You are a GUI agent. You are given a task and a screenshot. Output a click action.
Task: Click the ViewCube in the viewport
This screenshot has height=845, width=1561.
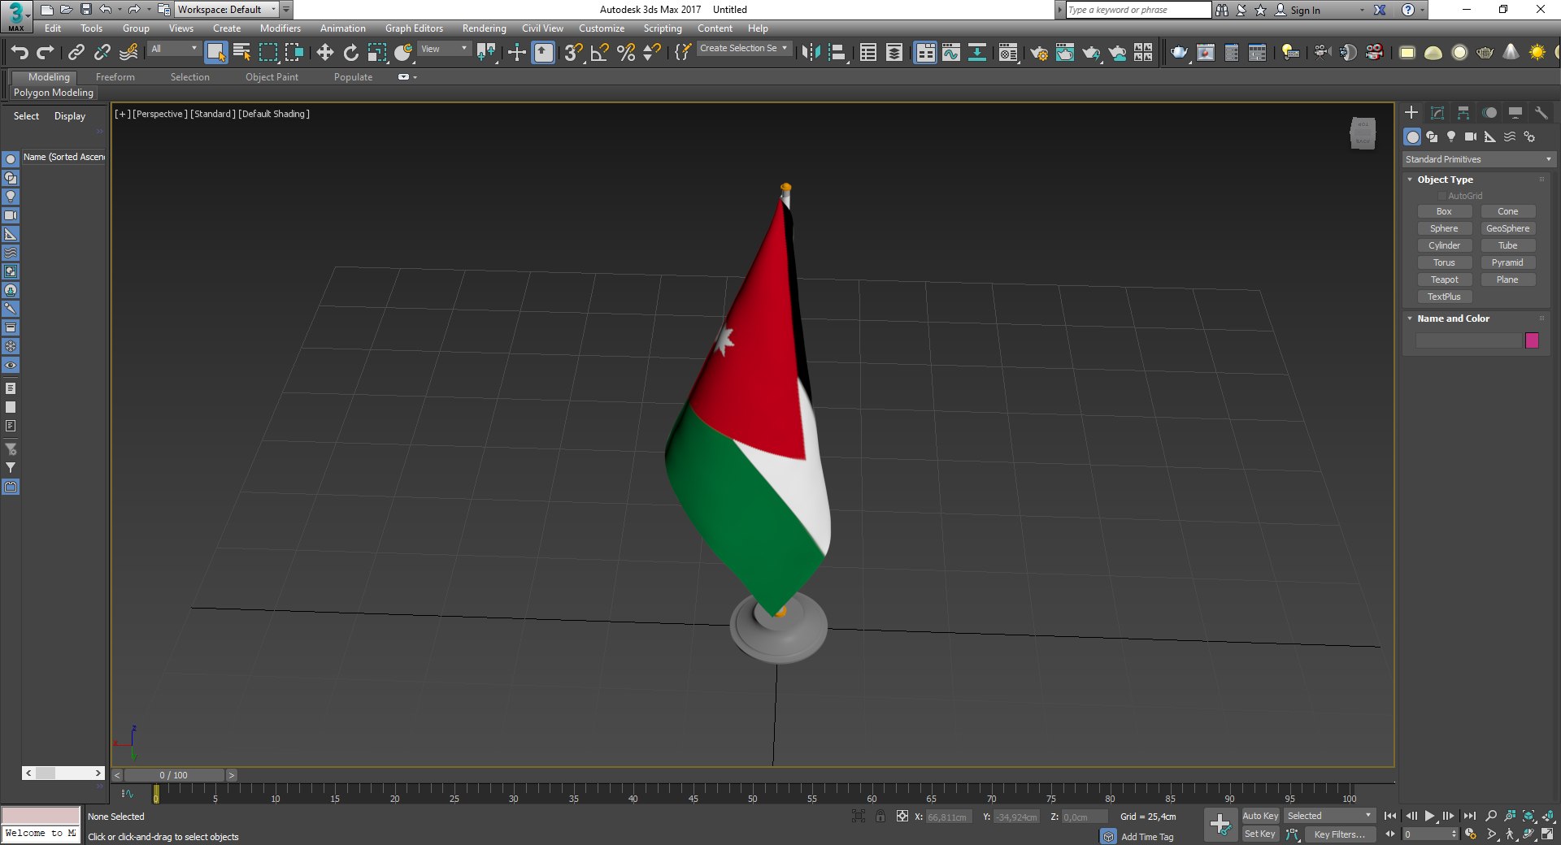pyautogui.click(x=1363, y=133)
